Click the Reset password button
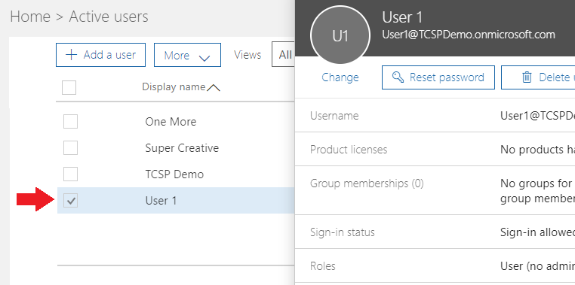Screen dimensions: 575x285 tap(438, 77)
